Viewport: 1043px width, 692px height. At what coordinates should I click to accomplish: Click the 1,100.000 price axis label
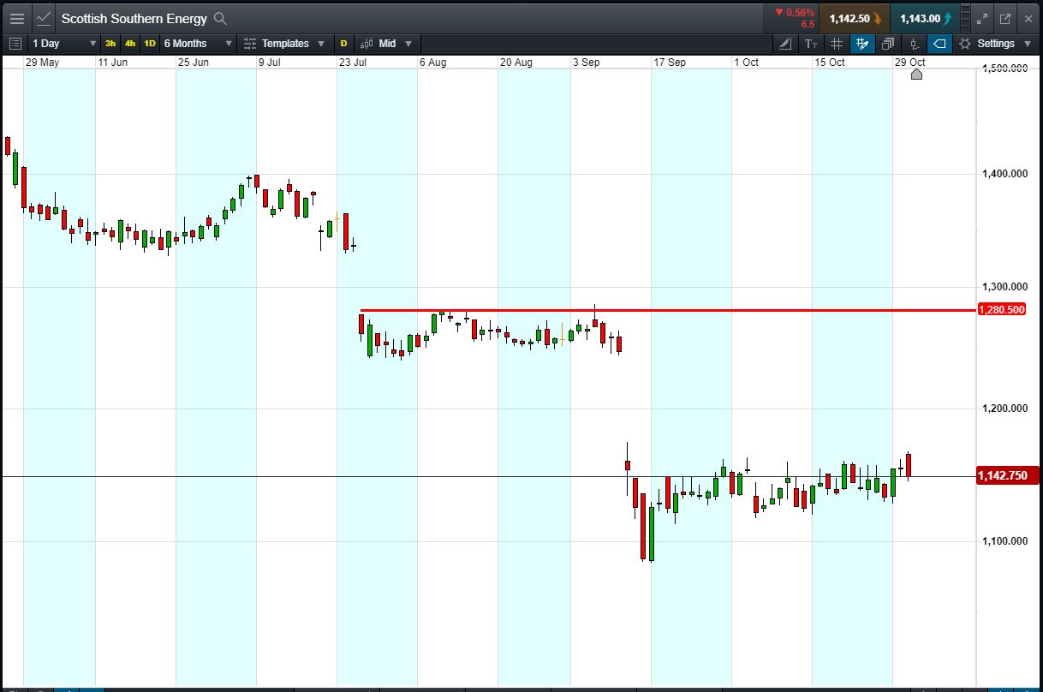pyautogui.click(x=1005, y=541)
